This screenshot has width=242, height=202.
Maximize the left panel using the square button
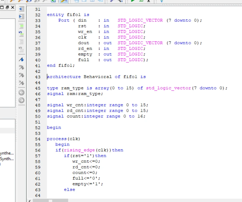2,7
